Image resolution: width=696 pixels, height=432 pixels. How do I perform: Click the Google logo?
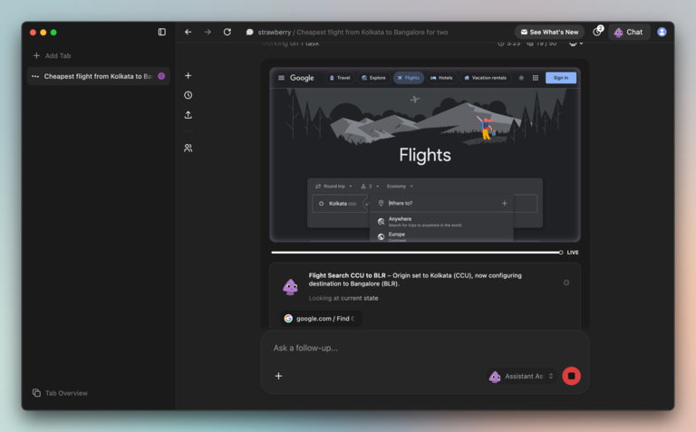[x=302, y=78]
